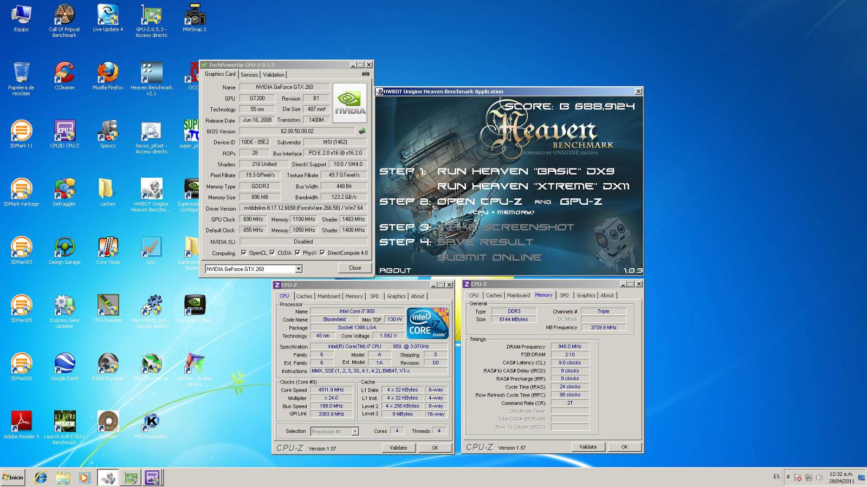
Task: Click OK in the right CPU-Z memory window
Action: (x=624, y=447)
